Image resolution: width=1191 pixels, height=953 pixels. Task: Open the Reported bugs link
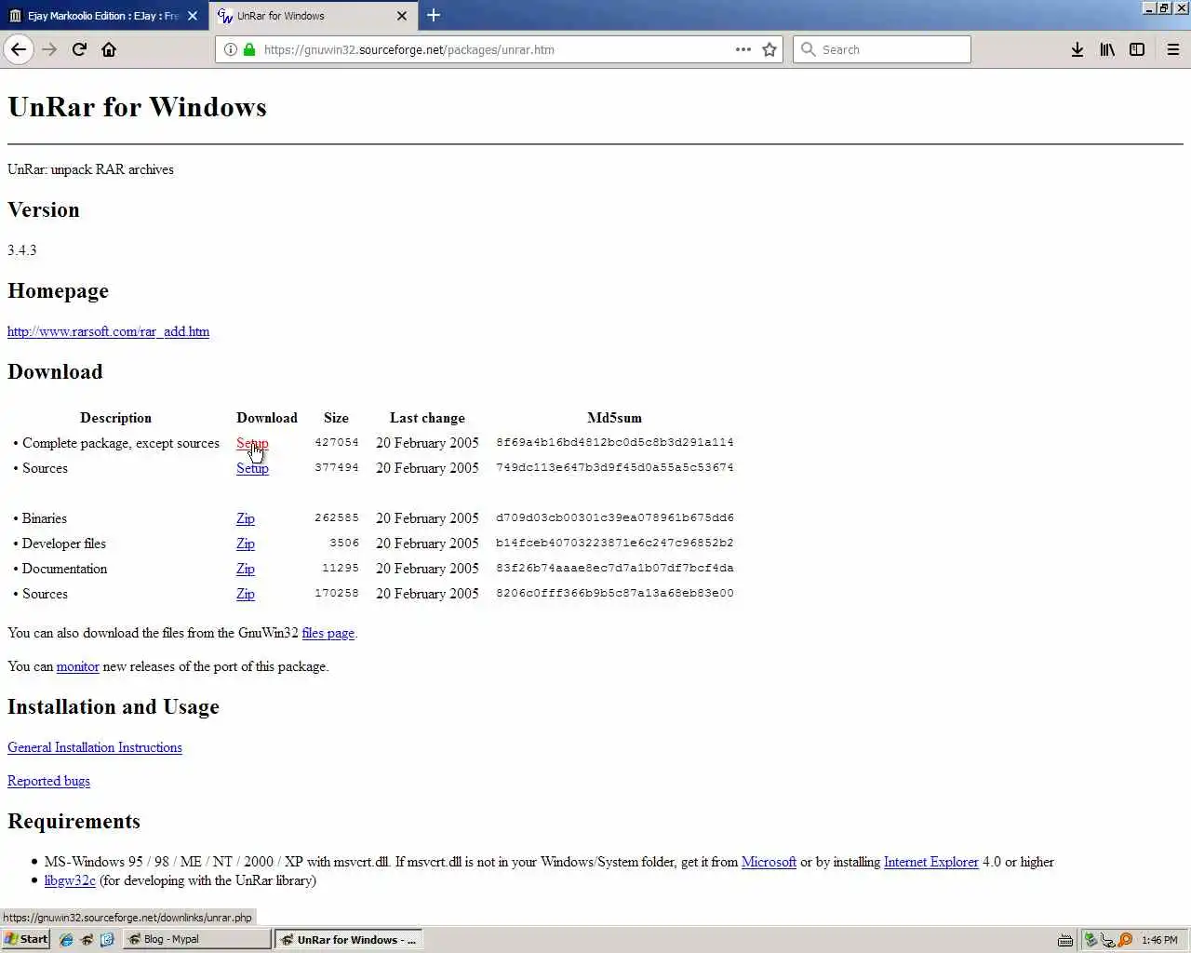48,781
